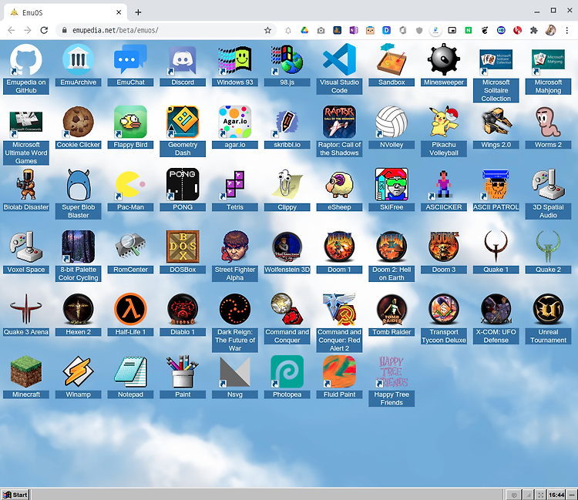Launch Raptor: Call of the Shadows
The height and width of the screenshot is (500, 578).
tap(339, 122)
